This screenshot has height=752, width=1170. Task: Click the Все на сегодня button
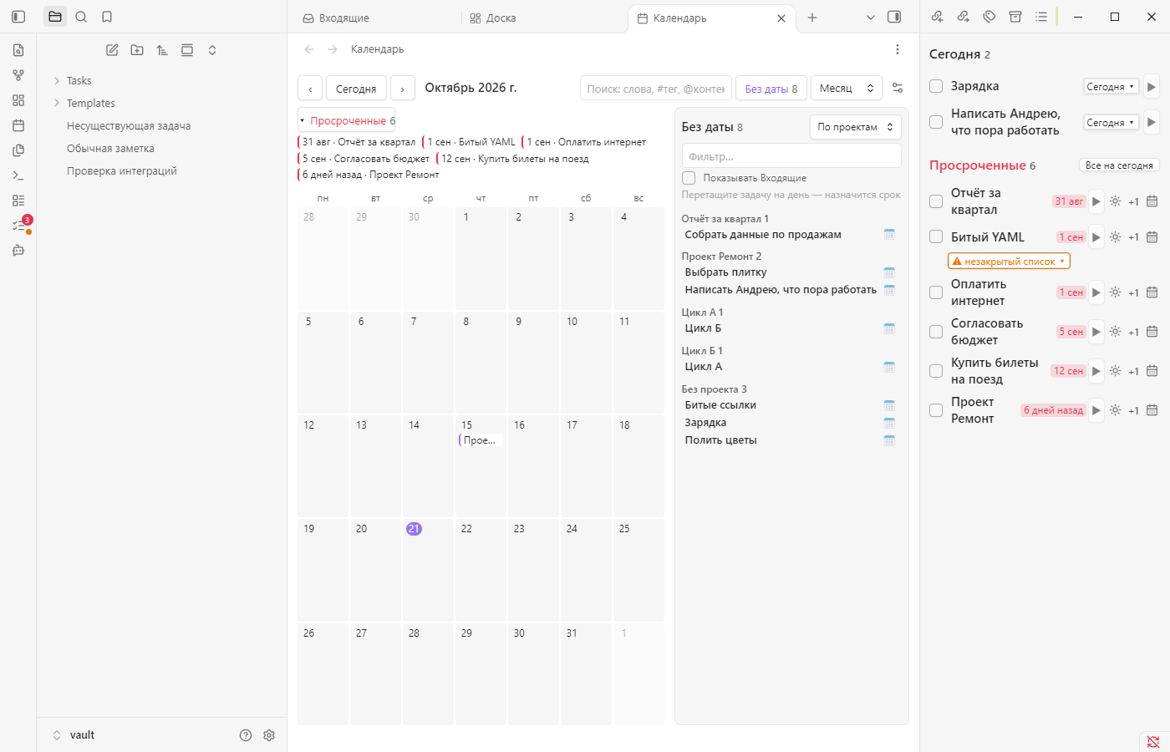[x=1119, y=165]
